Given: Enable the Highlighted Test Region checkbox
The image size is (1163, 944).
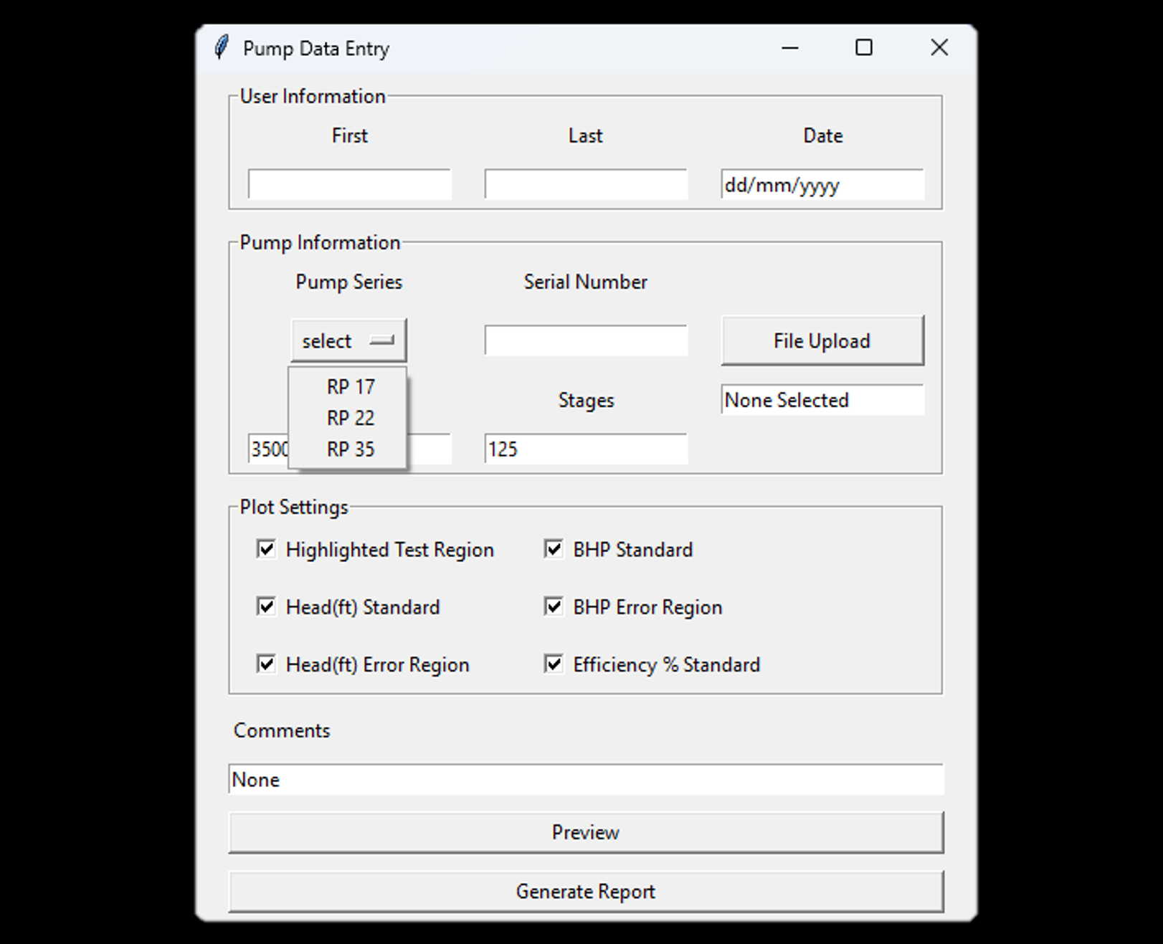Looking at the screenshot, I should coord(266,549).
